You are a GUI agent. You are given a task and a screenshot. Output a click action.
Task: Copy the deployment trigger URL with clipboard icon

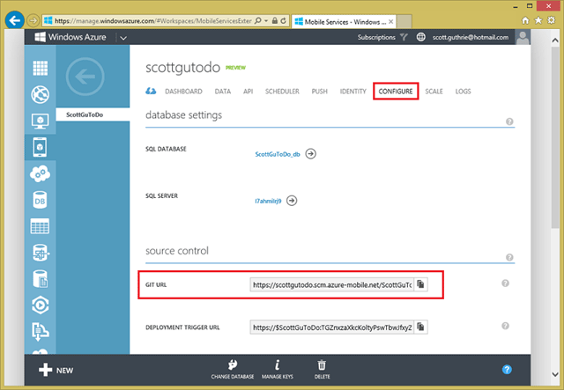click(x=420, y=327)
